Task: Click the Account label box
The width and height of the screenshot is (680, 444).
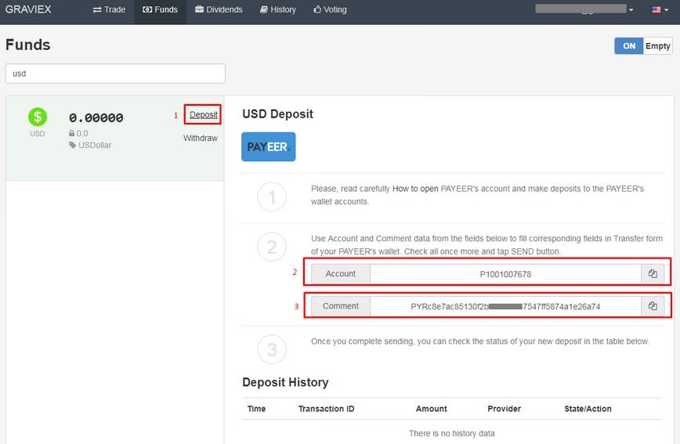Action: (341, 274)
